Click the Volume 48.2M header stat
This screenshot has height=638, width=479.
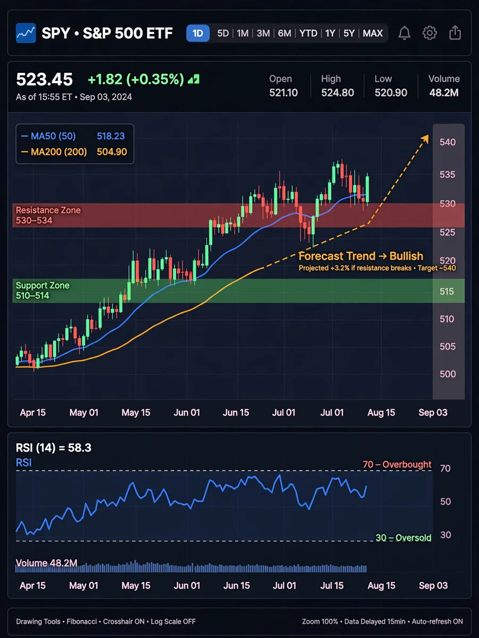[x=444, y=86]
